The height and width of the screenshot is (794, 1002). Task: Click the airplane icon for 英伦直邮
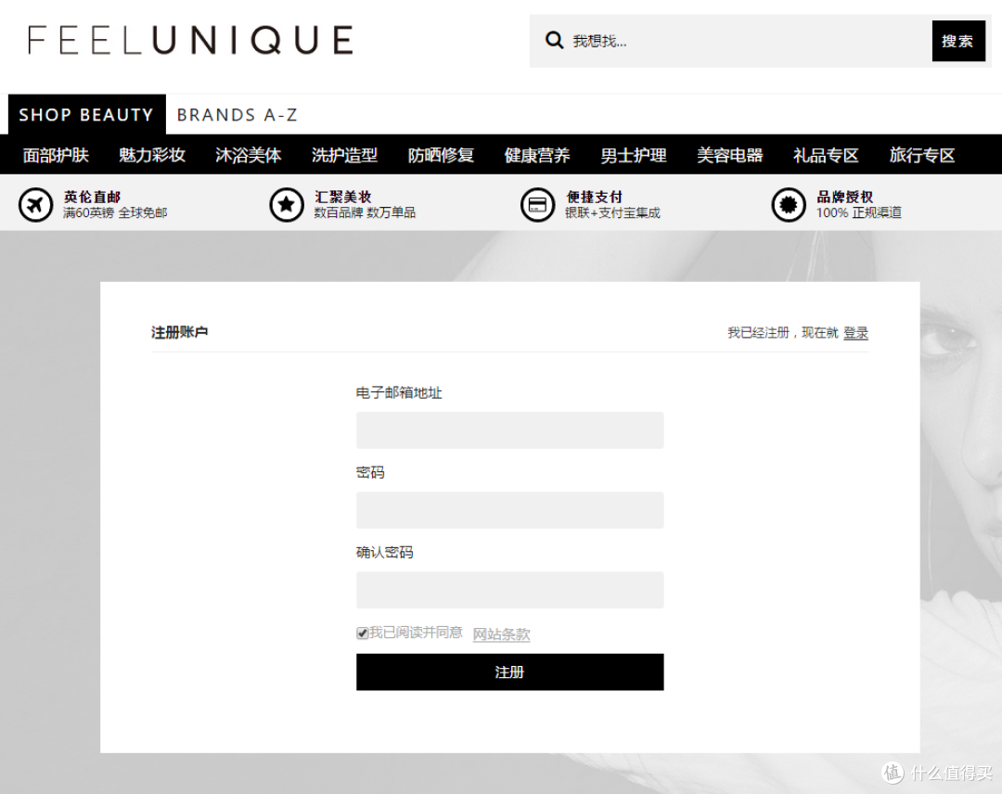tap(35, 204)
